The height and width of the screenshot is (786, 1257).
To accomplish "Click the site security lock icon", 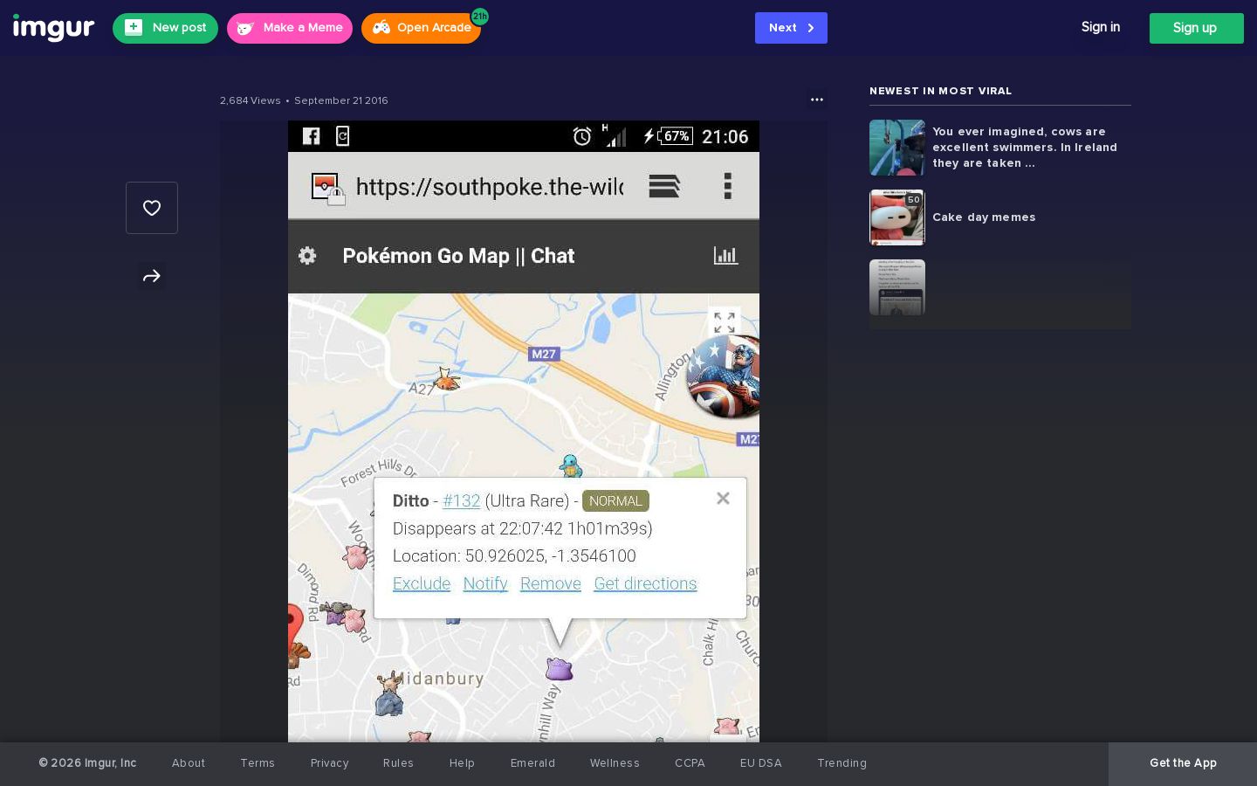I will tap(336, 196).
